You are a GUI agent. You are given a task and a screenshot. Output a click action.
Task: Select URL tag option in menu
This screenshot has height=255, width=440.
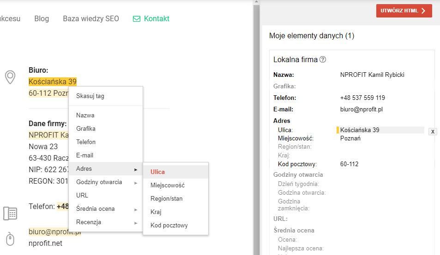pos(82,196)
